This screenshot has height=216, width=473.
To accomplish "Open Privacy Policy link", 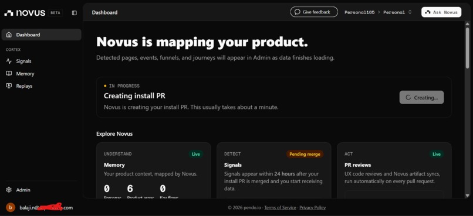I will click(x=312, y=208).
